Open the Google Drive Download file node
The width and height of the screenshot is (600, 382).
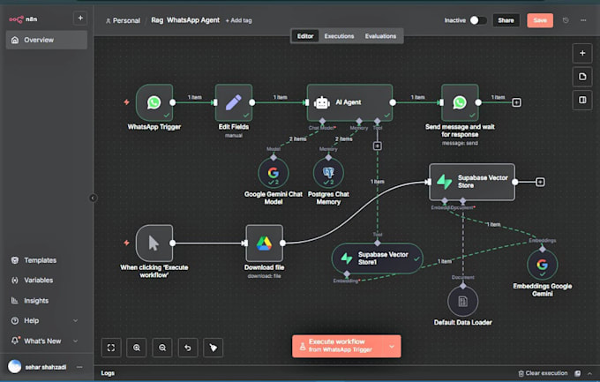pyautogui.click(x=264, y=243)
